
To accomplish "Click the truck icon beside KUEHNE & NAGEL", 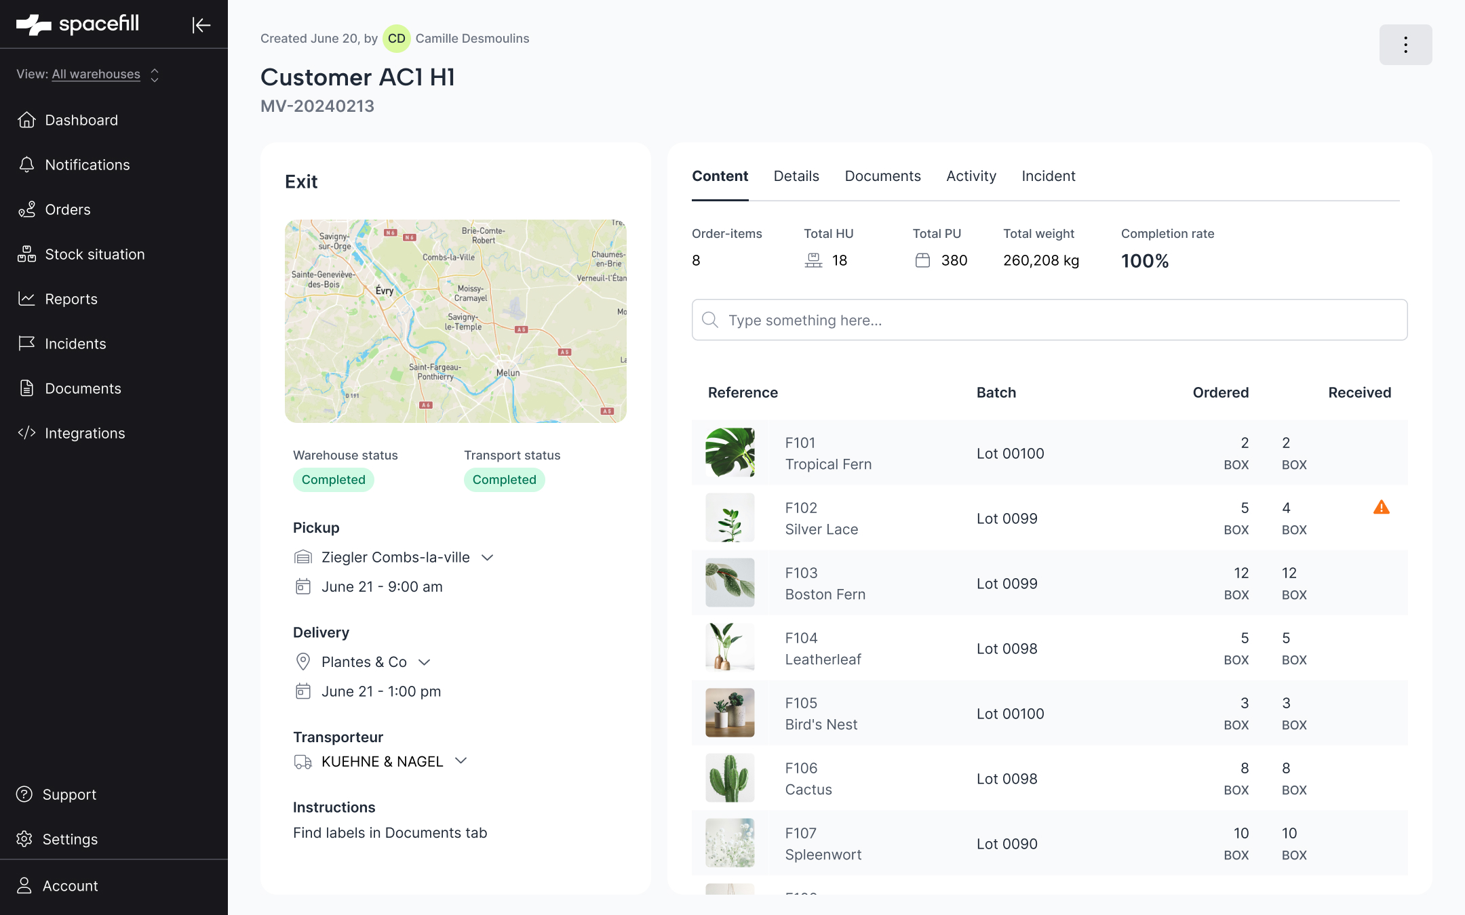I will 303,762.
